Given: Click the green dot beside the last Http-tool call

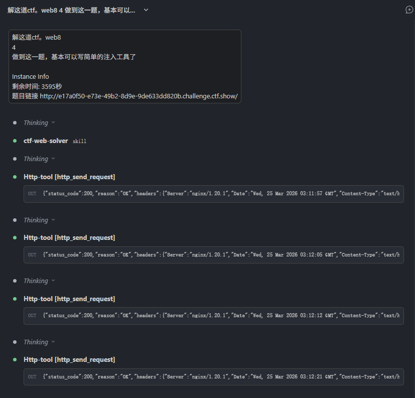Looking at the screenshot, I should 15,359.
